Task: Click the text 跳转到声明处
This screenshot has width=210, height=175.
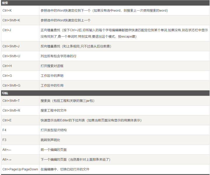Action: 50,140
